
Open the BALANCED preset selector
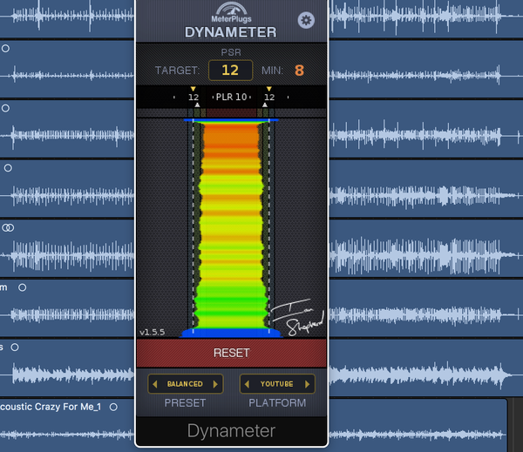tap(185, 384)
